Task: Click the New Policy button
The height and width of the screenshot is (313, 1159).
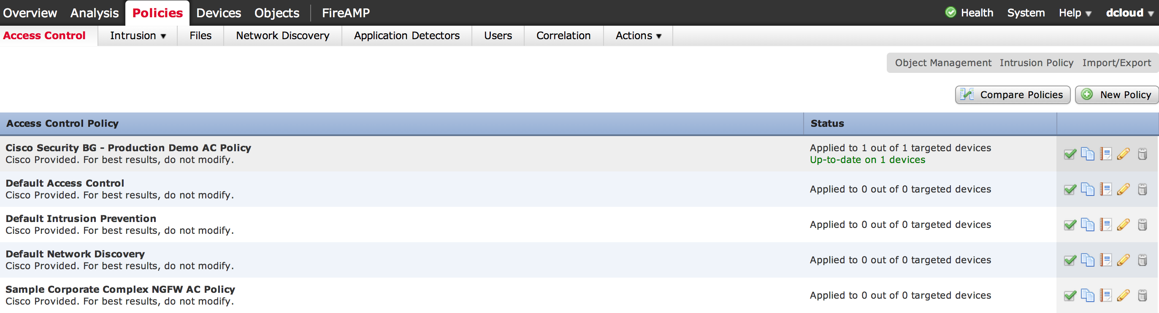Action: (1116, 95)
